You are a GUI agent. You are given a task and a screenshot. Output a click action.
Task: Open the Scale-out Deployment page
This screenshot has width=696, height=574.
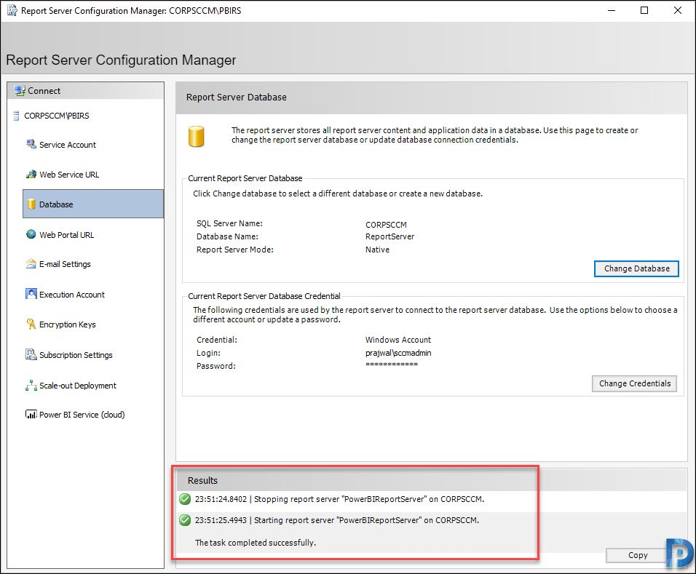click(78, 386)
